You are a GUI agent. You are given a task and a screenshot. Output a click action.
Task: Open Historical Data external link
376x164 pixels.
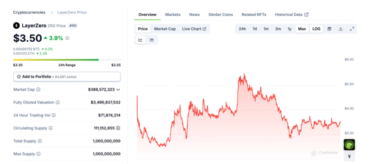coord(292,15)
